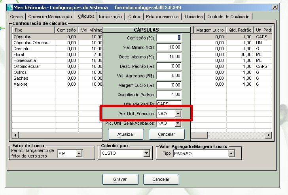Go to the Relacionamentos tab

click(162, 17)
